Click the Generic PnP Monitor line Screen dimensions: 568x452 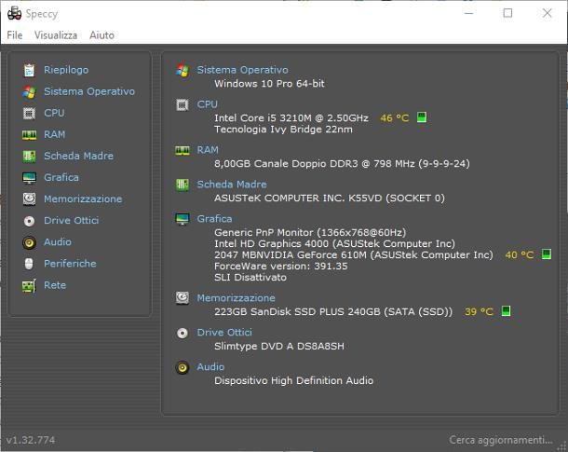pyautogui.click(x=310, y=232)
